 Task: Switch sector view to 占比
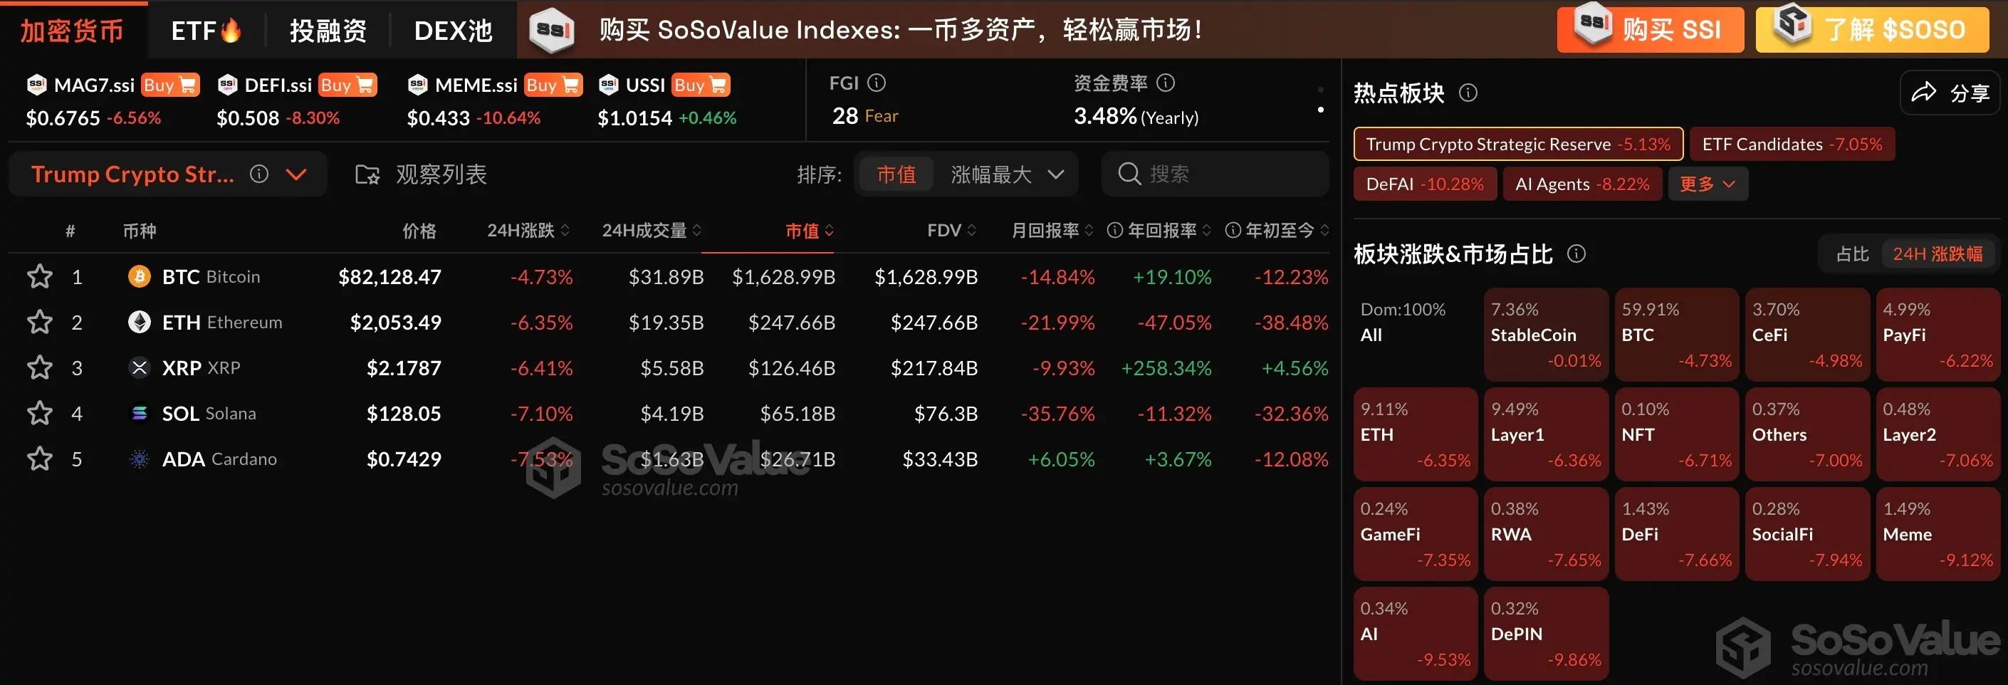pos(1851,254)
